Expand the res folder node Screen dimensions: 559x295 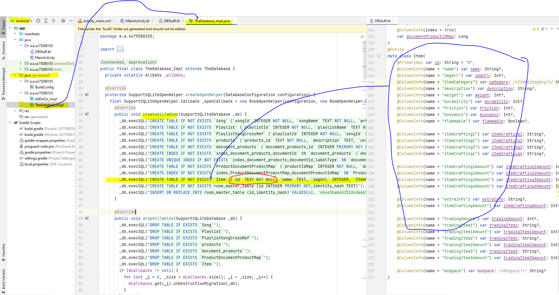pyautogui.click(x=15, y=111)
